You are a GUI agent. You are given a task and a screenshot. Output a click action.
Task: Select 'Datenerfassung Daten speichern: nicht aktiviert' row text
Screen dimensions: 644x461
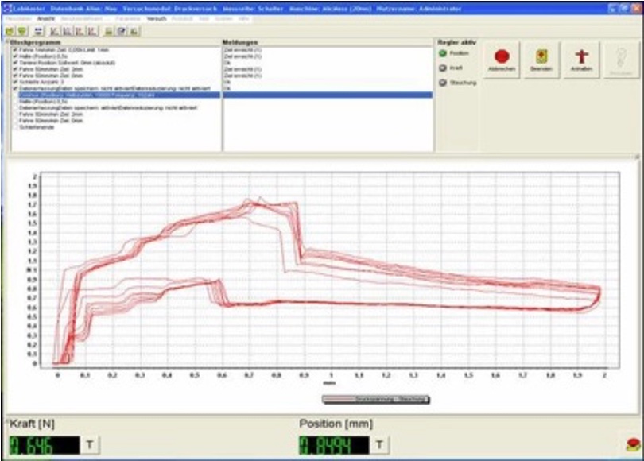point(114,88)
